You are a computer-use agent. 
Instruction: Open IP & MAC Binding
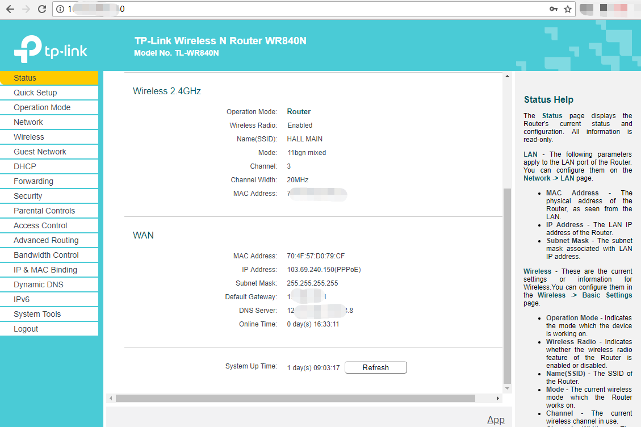pyautogui.click(x=49, y=270)
